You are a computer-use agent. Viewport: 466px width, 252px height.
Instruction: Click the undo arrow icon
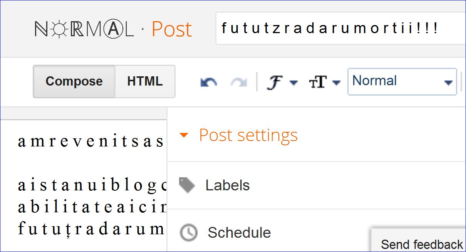(208, 82)
